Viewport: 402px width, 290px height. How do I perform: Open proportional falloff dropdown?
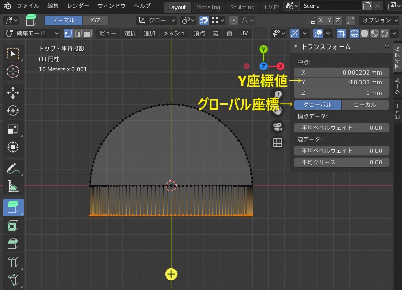tap(247, 20)
